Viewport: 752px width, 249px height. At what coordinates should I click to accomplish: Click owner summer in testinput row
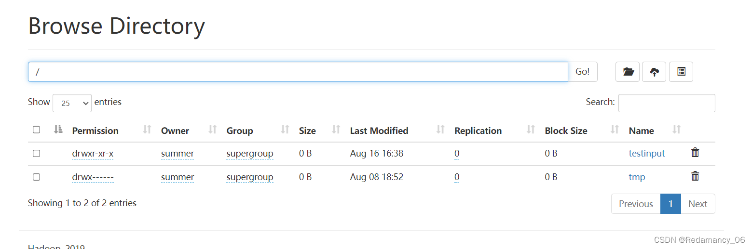178,154
